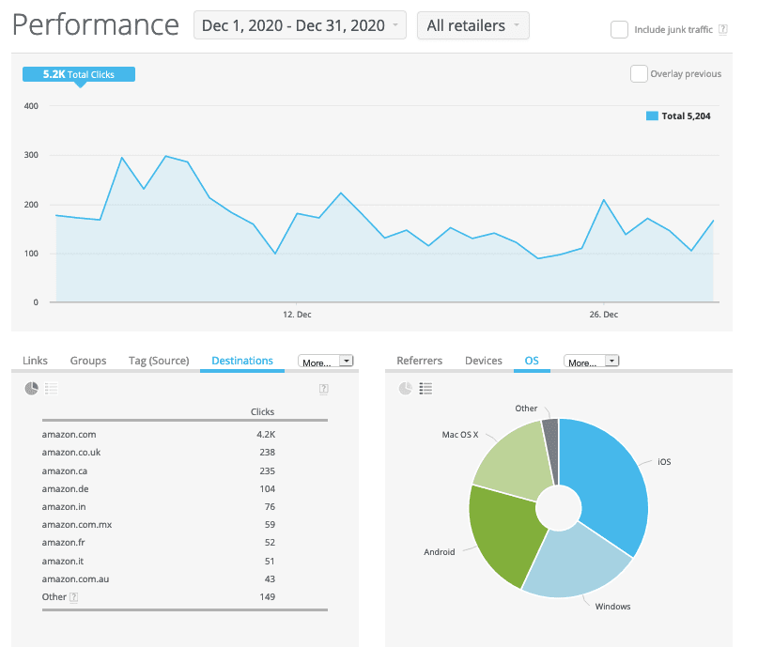
Task: Click the Android pie chart label
Action: [440, 552]
